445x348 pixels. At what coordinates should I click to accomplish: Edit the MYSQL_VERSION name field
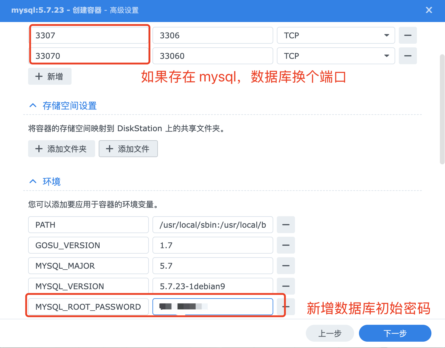88,286
